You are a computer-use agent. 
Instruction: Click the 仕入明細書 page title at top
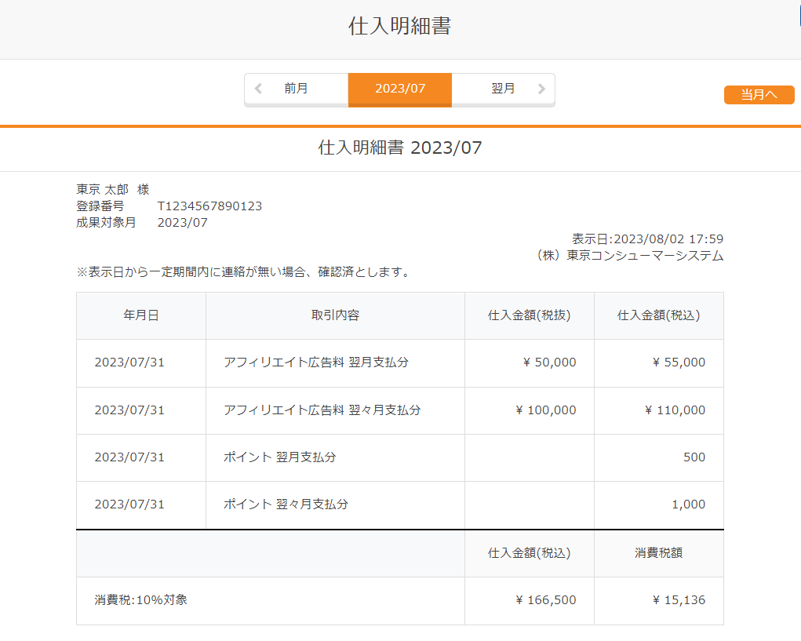pos(400,27)
